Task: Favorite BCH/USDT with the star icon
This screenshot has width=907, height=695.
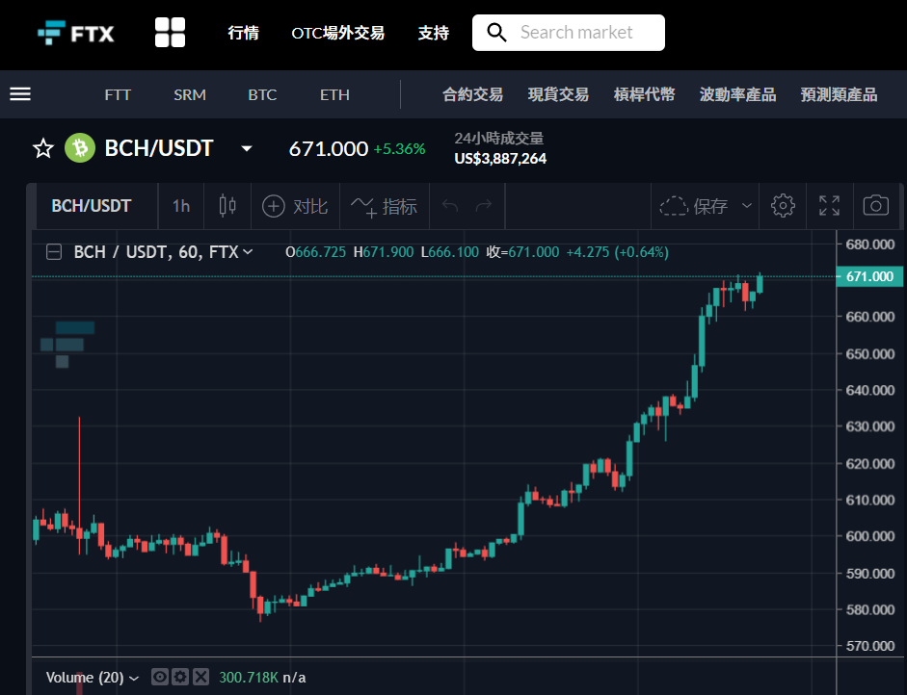Action: pyautogui.click(x=43, y=148)
